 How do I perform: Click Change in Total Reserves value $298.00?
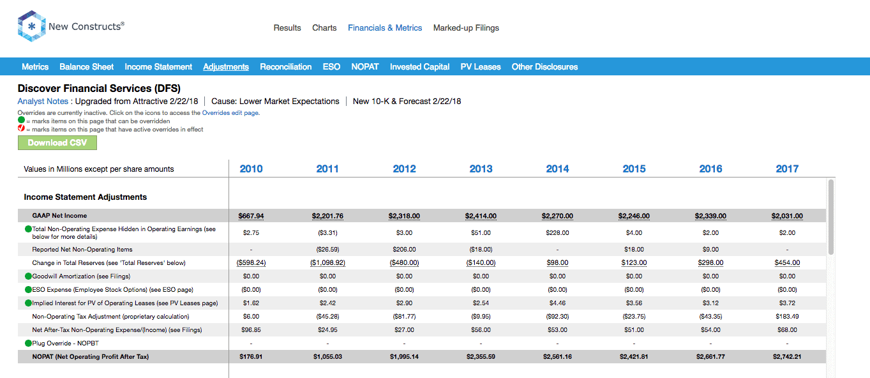click(710, 263)
